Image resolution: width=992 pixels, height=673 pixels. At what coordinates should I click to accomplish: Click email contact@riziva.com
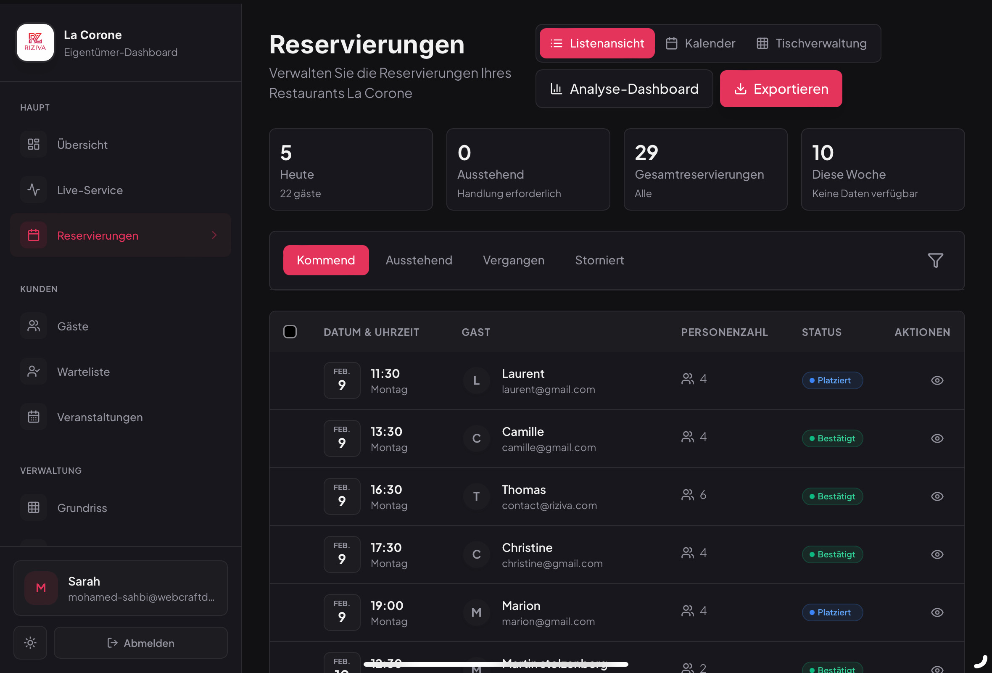pyautogui.click(x=549, y=505)
